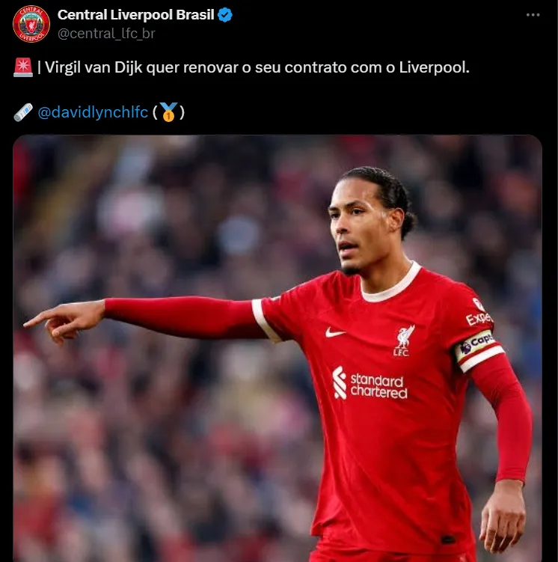Open the @central_lfc_br handle link
The image size is (558, 562).
click(x=106, y=34)
